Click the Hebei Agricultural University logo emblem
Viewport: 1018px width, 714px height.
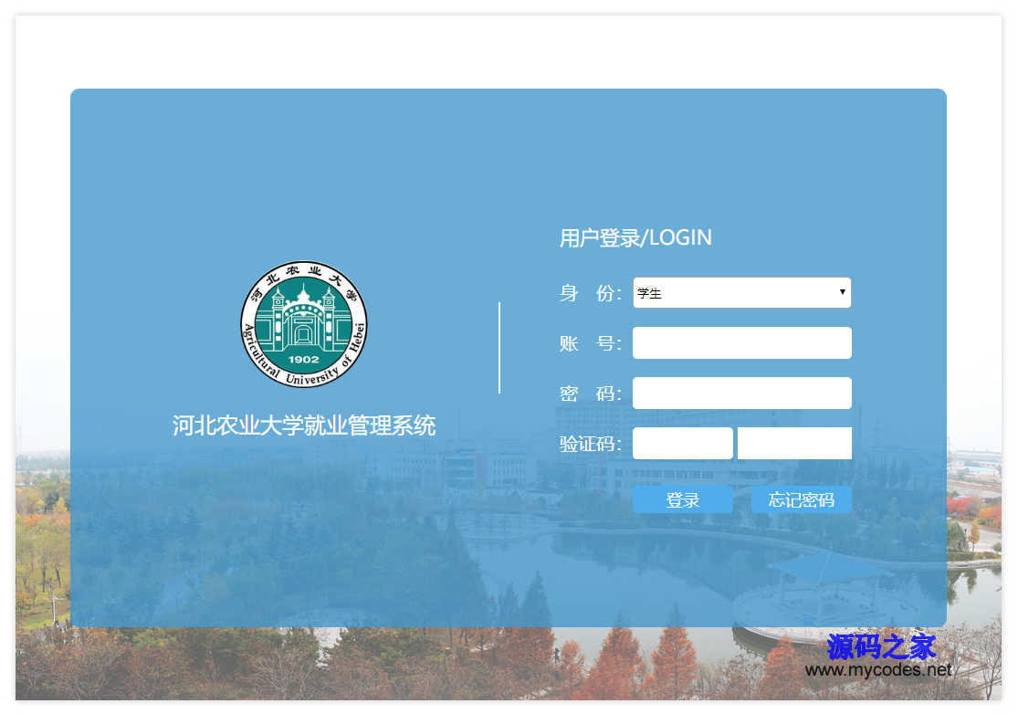pos(304,324)
